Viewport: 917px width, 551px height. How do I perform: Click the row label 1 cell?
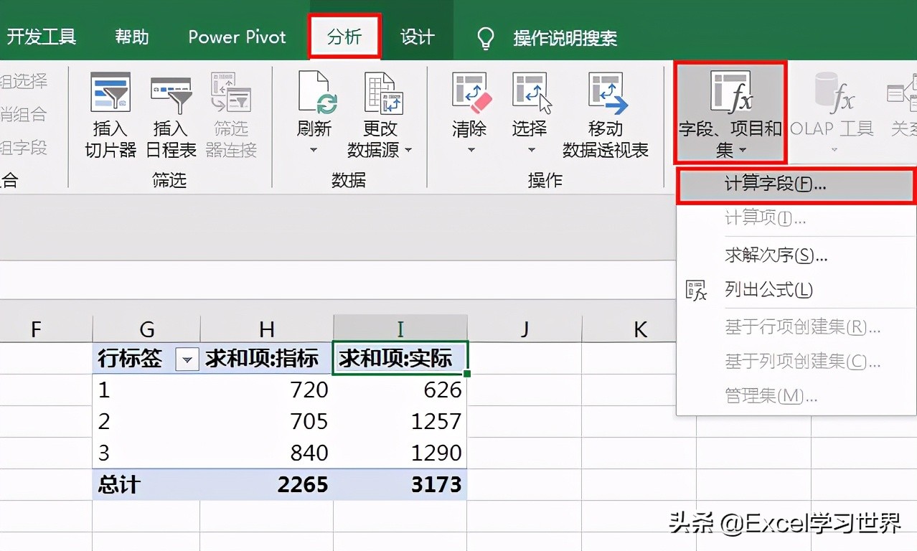point(146,390)
